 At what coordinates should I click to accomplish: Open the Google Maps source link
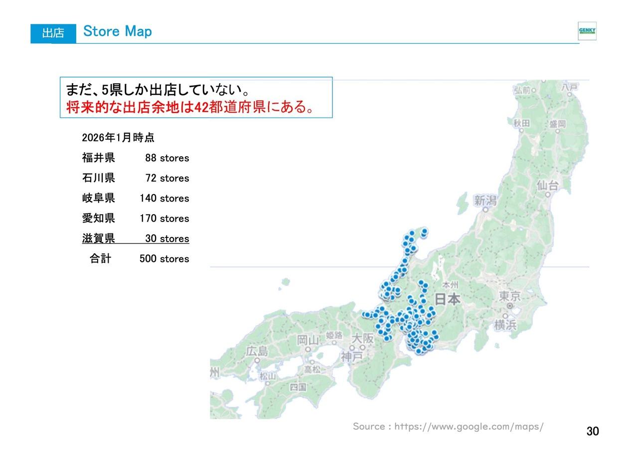pos(448,426)
